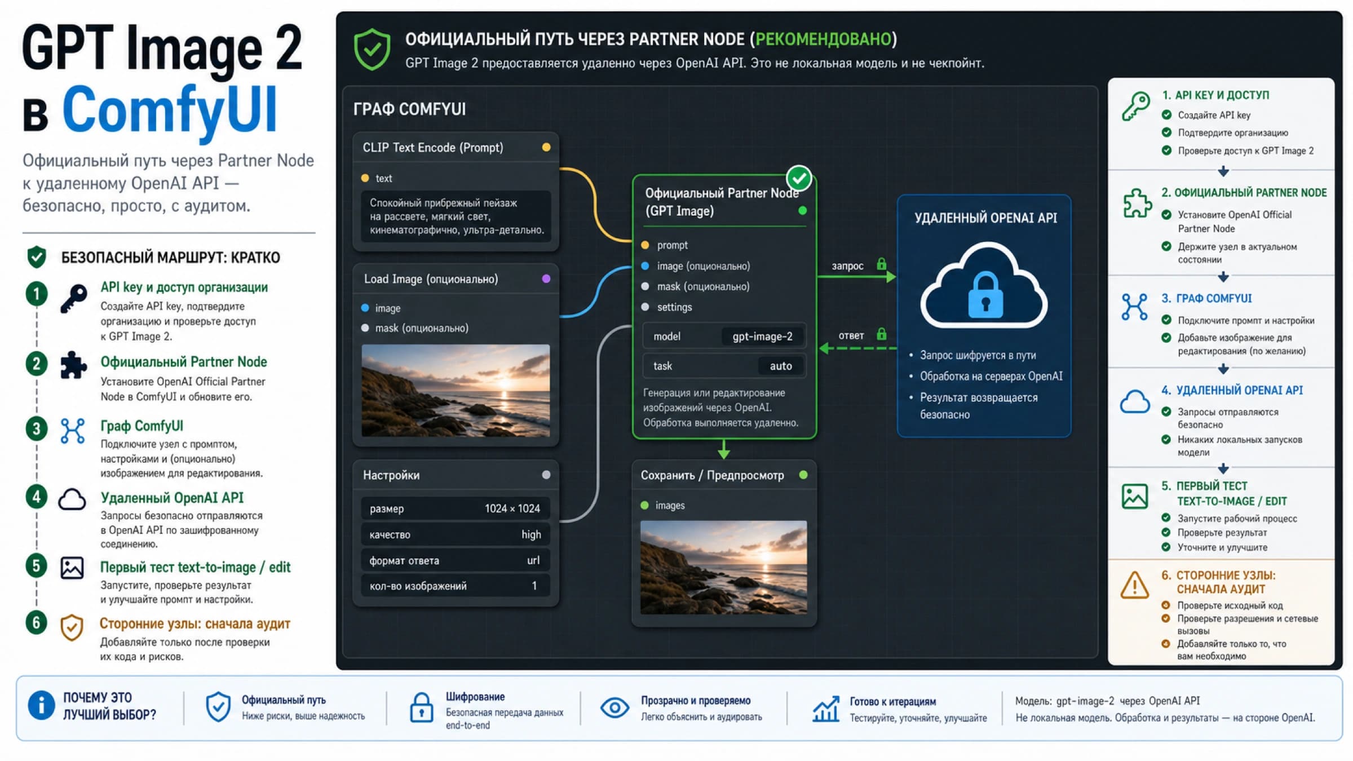
Task: Click the green images socket on save node
Action: click(x=645, y=506)
